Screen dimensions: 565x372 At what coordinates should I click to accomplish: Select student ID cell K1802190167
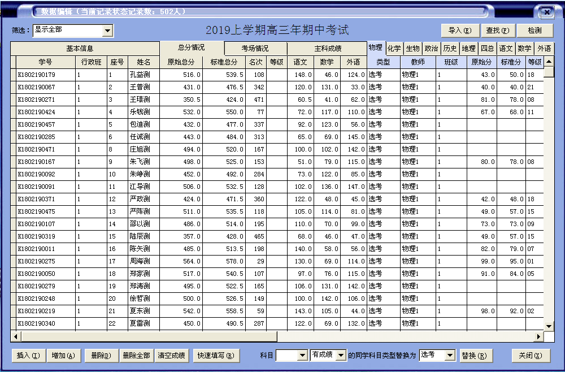[x=46, y=162]
